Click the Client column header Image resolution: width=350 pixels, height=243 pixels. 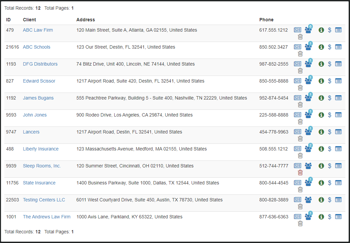point(30,20)
